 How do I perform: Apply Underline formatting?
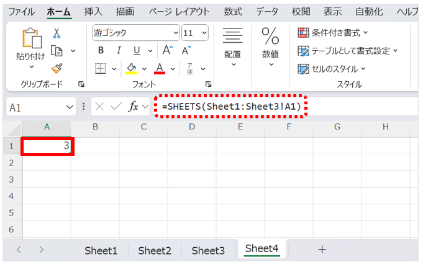[137, 51]
